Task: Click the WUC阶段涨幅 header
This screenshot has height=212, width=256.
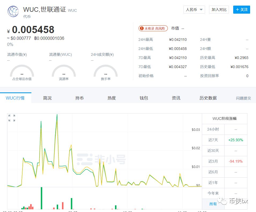Action: pyautogui.click(x=224, y=119)
